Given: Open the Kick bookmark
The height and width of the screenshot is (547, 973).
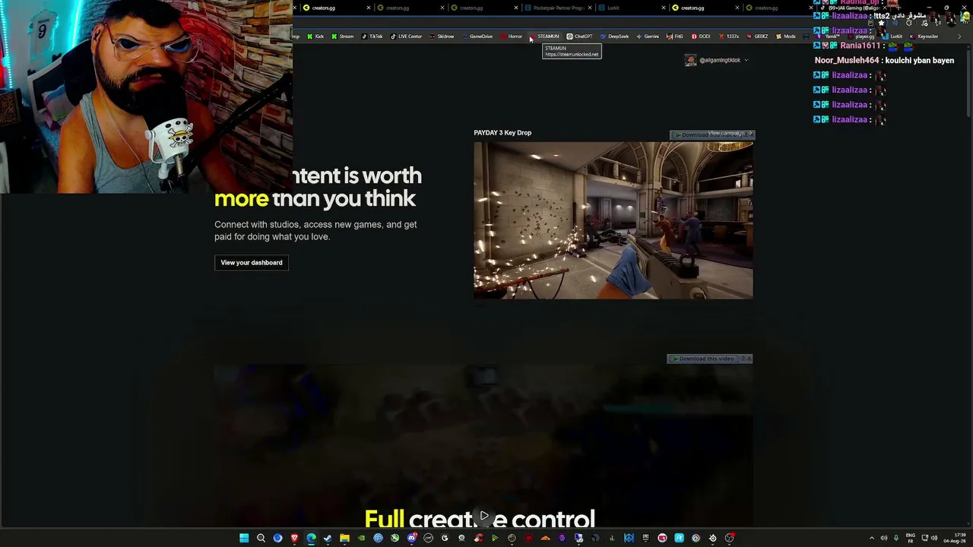Looking at the screenshot, I should click(x=315, y=36).
